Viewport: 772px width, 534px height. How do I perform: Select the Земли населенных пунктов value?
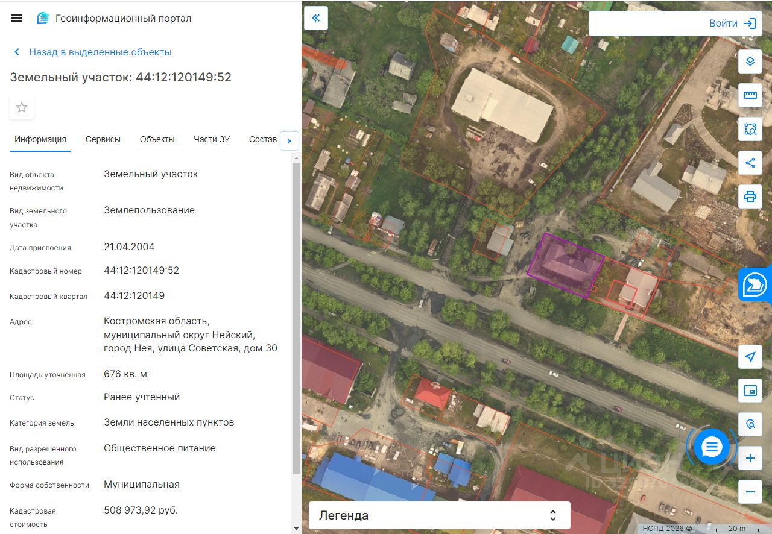[169, 422]
